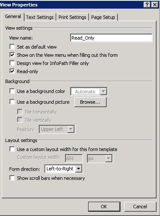Tick Design view for InfoPath Filler only

point(12,63)
